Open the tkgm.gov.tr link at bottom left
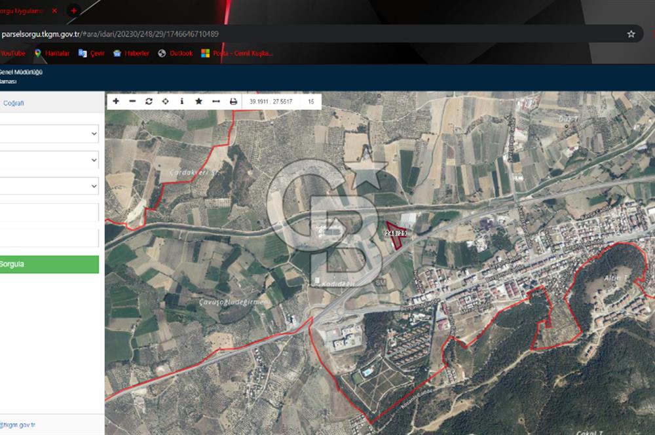 pyautogui.click(x=18, y=425)
